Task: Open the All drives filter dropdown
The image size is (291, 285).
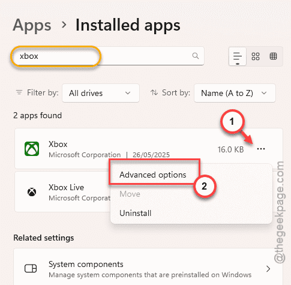Action: click(101, 93)
